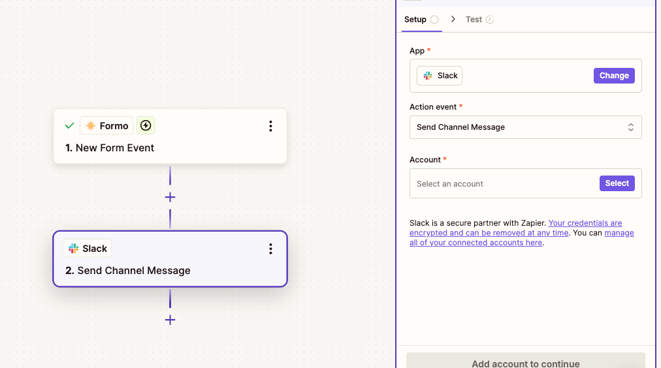The width and height of the screenshot is (661, 368).
Task: Click 'Slack is a secure partner' text
Action: (477, 223)
